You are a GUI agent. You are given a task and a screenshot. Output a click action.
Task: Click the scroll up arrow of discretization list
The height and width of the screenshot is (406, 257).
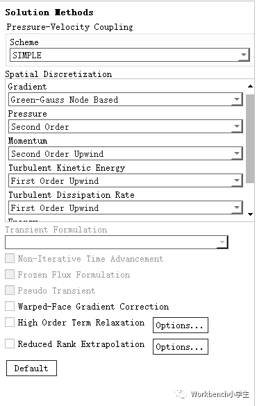[x=250, y=86]
